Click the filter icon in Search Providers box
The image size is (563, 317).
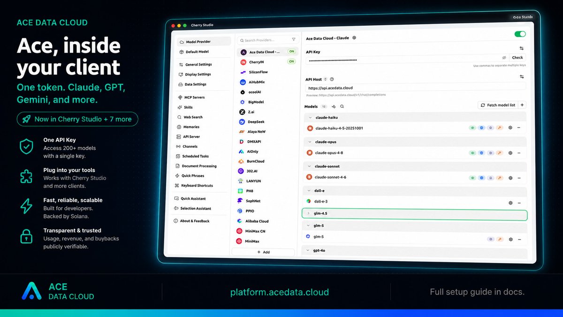[294, 40]
